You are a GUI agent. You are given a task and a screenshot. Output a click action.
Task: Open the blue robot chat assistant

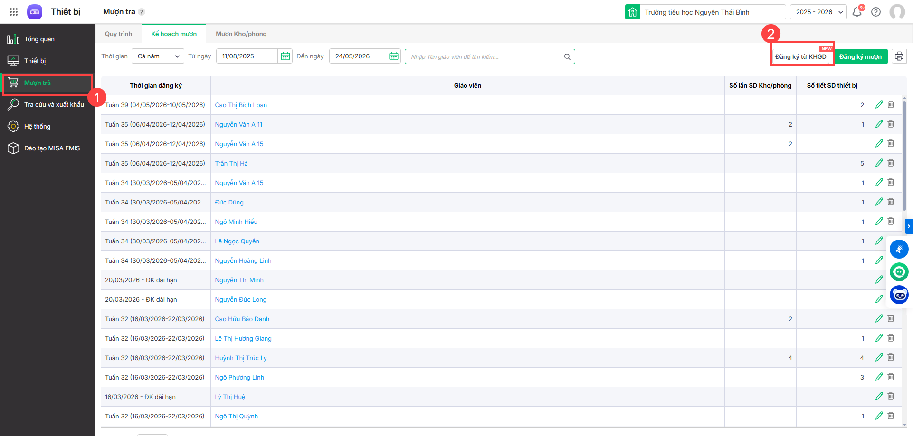899,295
